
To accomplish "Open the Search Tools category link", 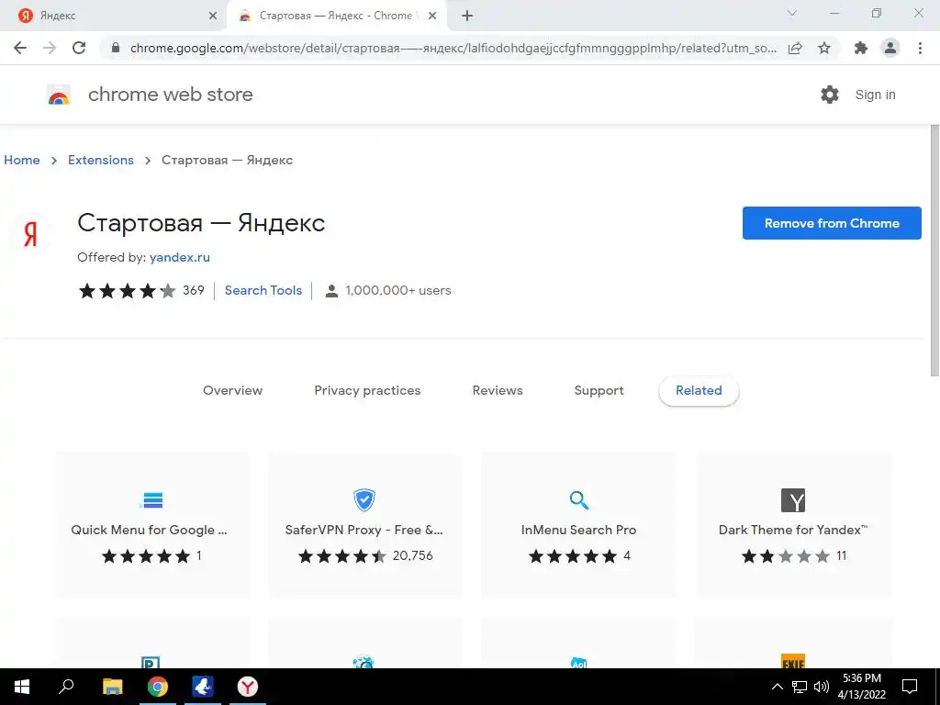I will (263, 290).
